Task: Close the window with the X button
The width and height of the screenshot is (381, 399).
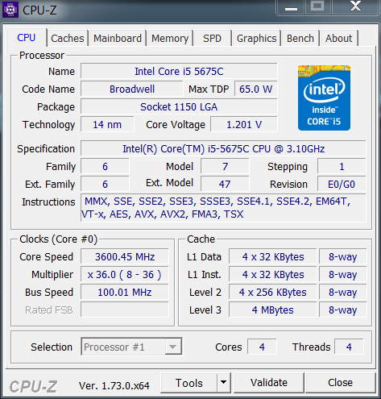Action: click(x=355, y=7)
